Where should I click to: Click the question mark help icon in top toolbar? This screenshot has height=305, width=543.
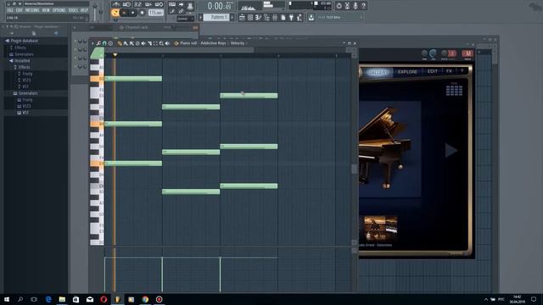point(364,6)
